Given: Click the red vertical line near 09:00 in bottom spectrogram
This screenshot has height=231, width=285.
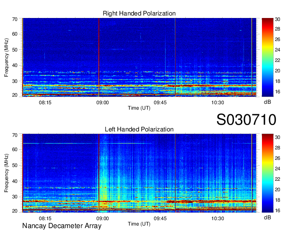Looking at the screenshot, I should coord(99,173).
